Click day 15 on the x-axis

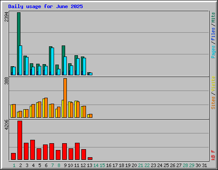tap(102, 165)
